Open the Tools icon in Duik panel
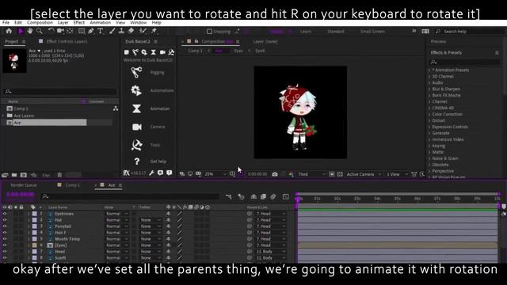Viewport: 507px width, 285px height. pos(137,145)
